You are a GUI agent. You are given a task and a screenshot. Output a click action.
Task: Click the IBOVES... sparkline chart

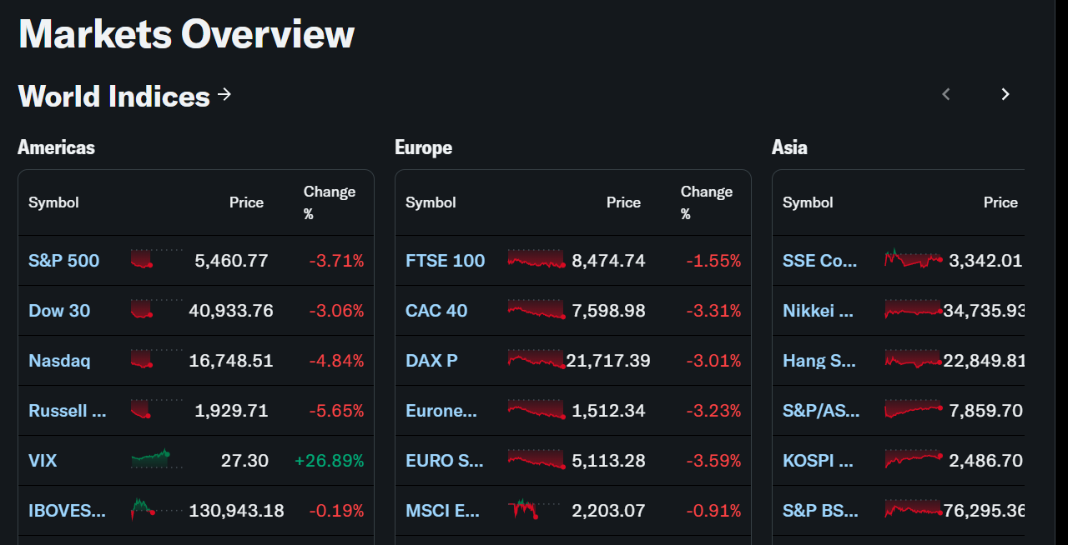157,509
